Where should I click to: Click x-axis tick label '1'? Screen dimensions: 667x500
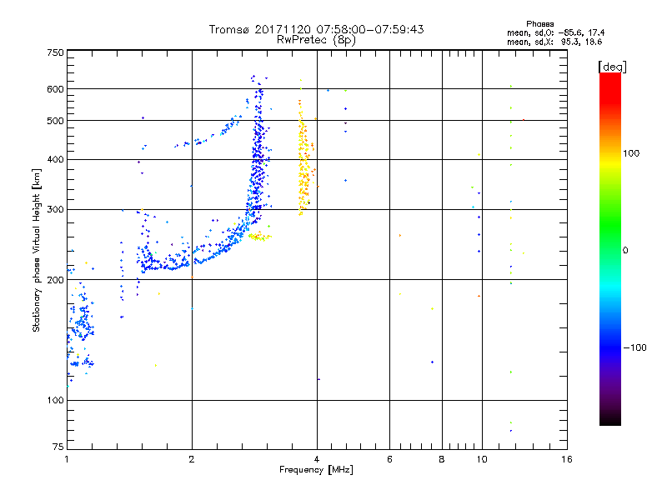pos(67,459)
